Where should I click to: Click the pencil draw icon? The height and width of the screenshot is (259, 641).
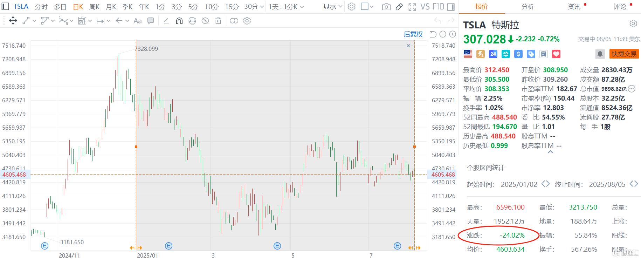(x=399, y=7)
